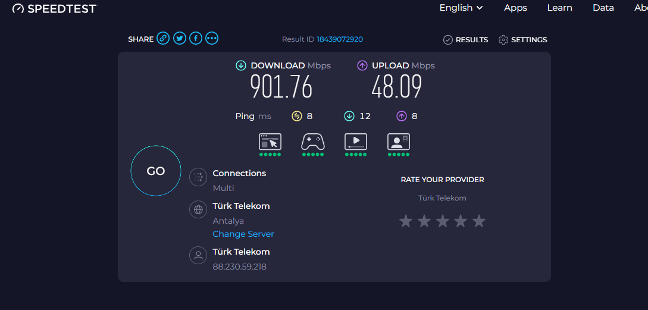Click Change Server link
Image resolution: width=648 pixels, height=310 pixels.
[243, 234]
